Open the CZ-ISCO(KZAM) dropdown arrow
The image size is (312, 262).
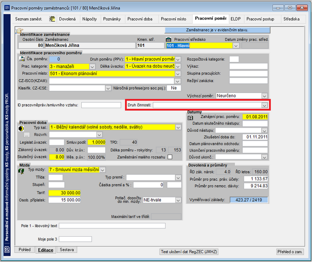click(x=177, y=81)
